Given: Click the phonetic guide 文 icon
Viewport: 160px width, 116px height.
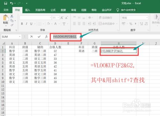Looking at the screenshot, I should (64, 24).
